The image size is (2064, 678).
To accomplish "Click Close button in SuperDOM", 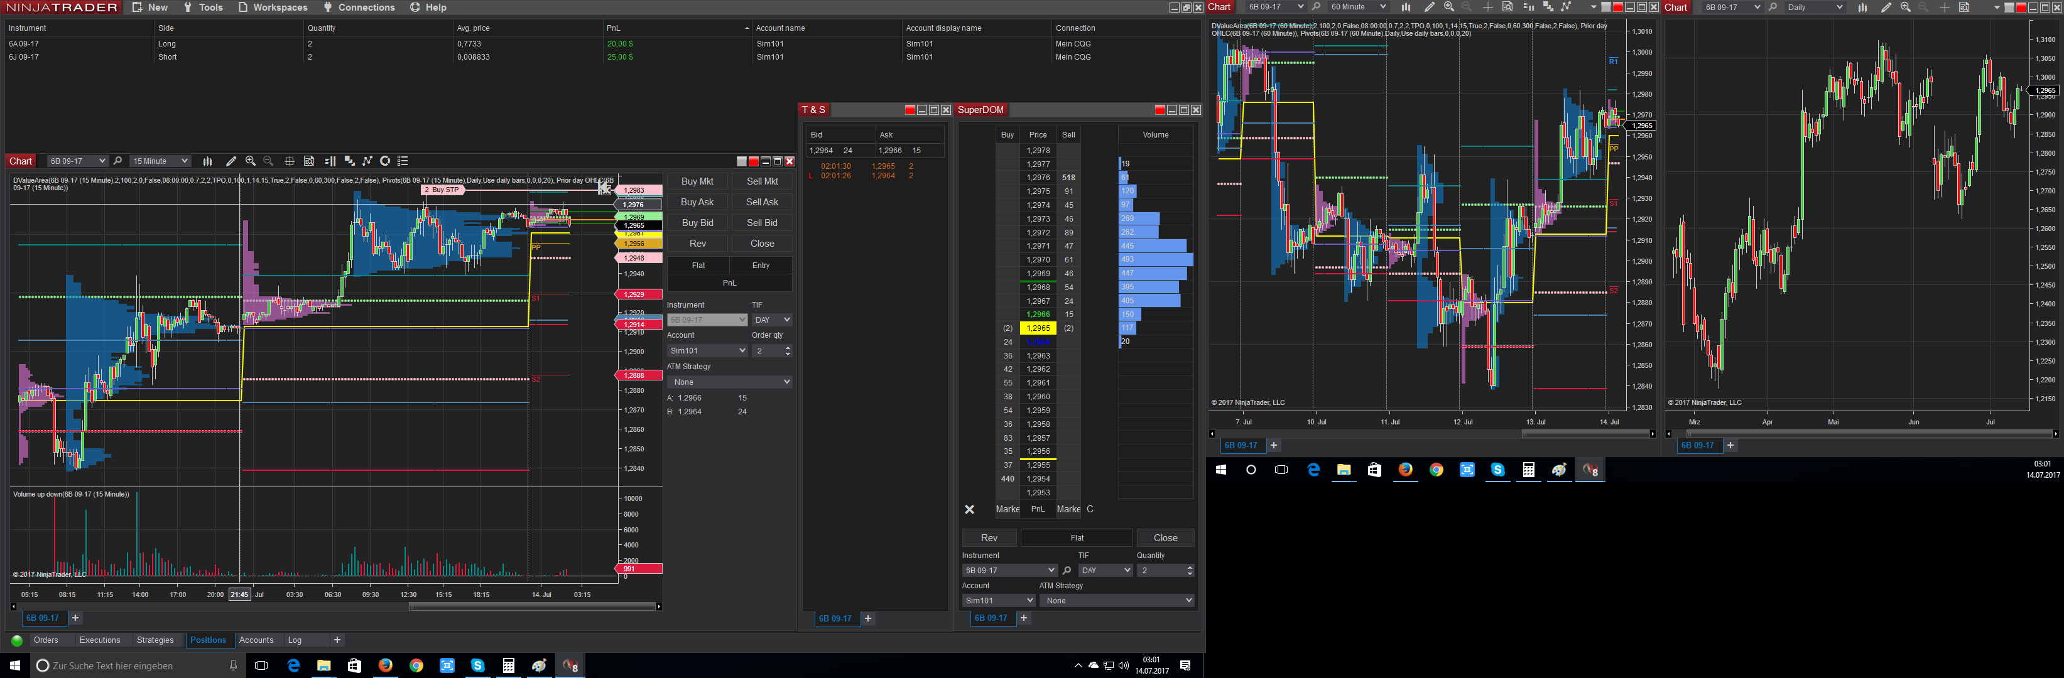I will pos(1166,538).
